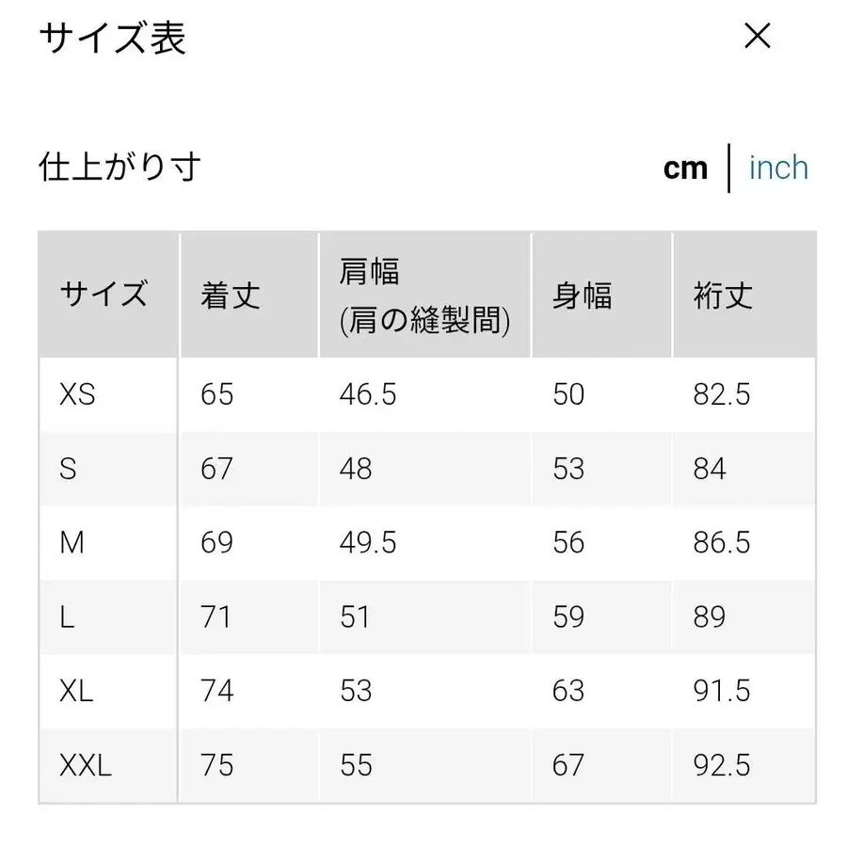Click the 身幅 column header
The width and height of the screenshot is (847, 847).
(x=583, y=294)
